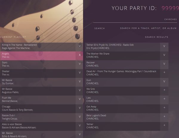Select the 'CURRENT PLAYLIST' heading

[13, 37]
